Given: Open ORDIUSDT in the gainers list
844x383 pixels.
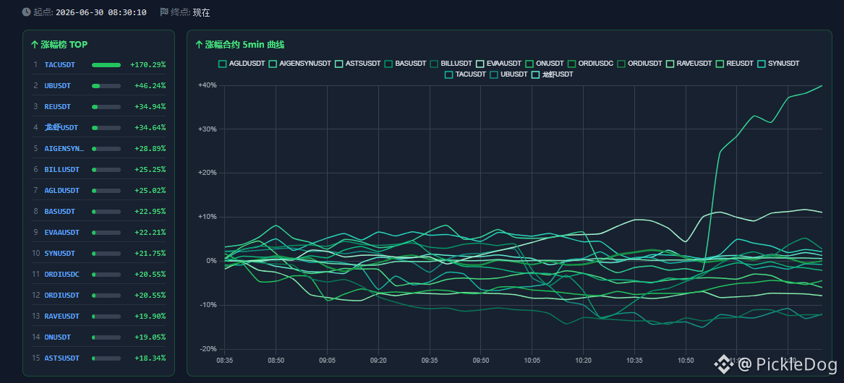Looking at the screenshot, I should click(62, 296).
